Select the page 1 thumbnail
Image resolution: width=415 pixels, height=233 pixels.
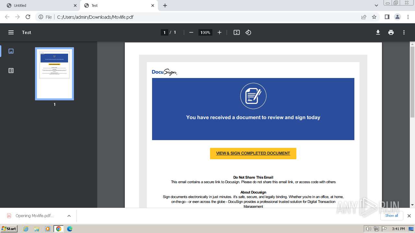tap(54, 74)
